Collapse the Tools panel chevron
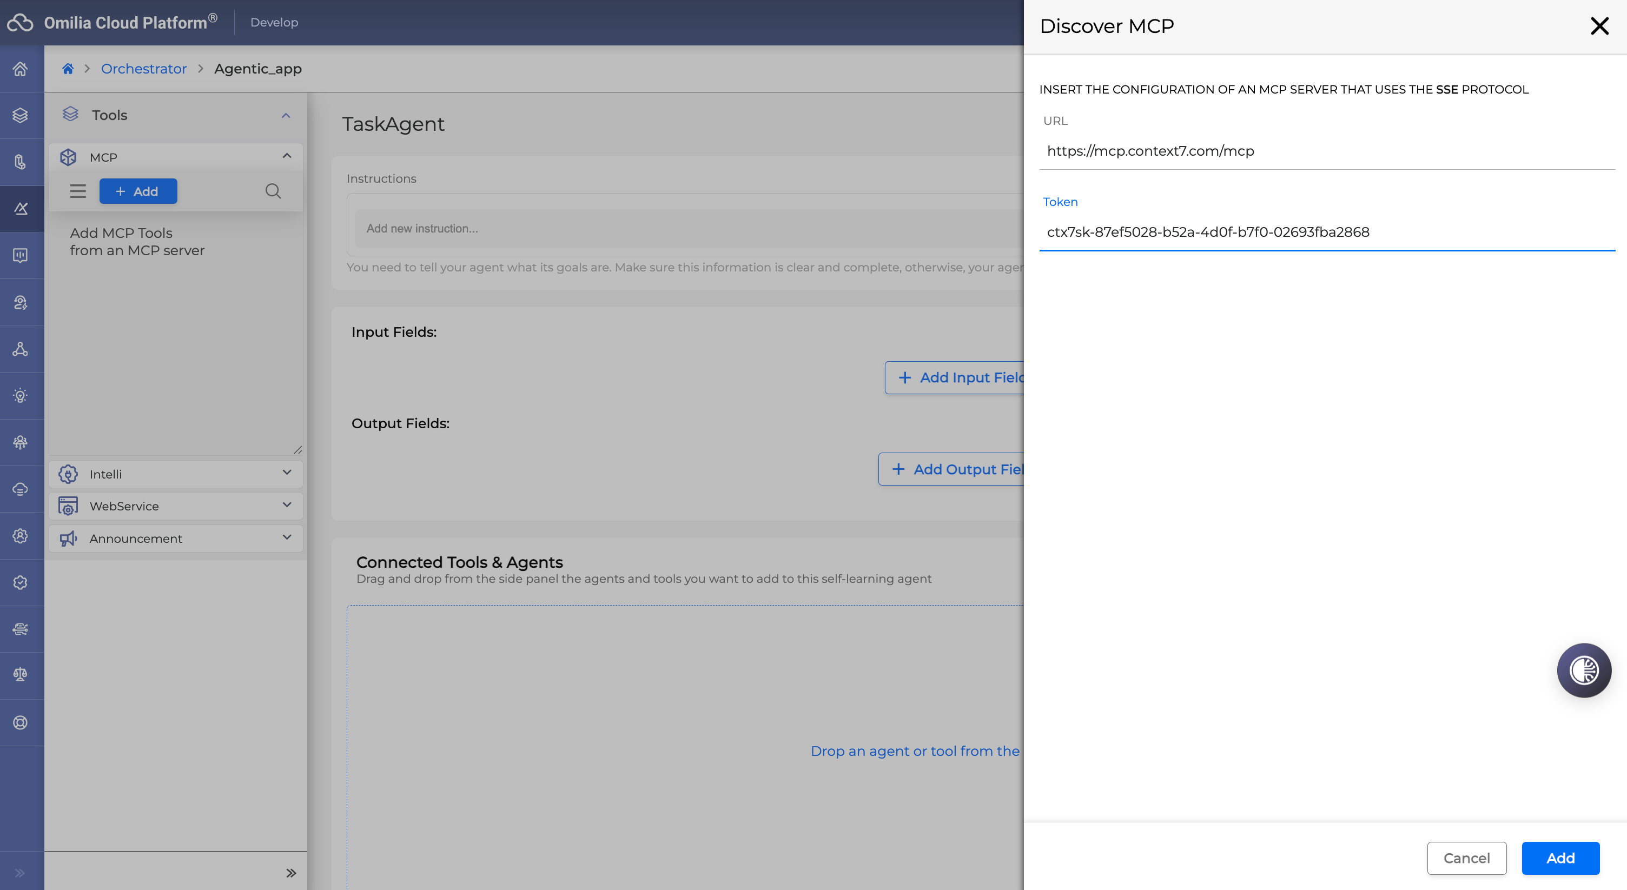1627x890 pixels. click(286, 116)
